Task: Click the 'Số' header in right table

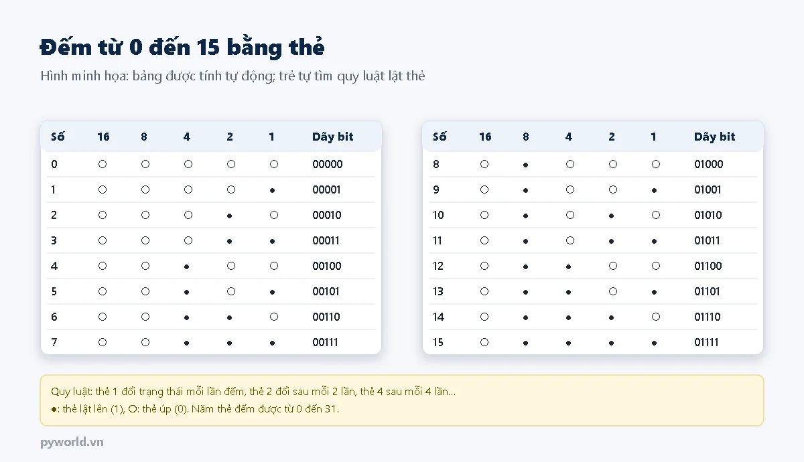Action: [440, 137]
